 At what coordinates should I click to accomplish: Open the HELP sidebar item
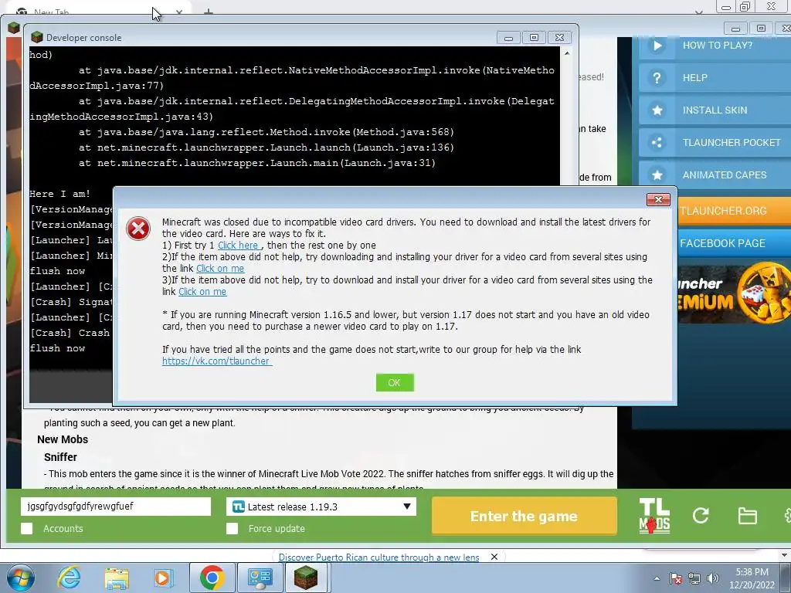715,78
